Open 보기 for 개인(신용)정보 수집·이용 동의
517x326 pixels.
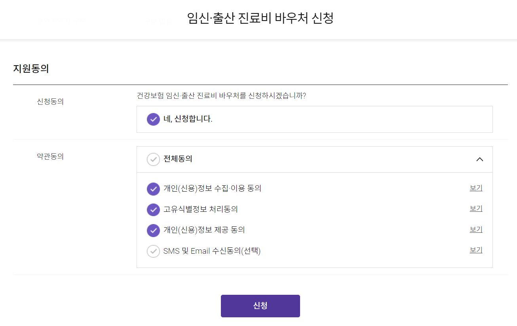(475, 188)
